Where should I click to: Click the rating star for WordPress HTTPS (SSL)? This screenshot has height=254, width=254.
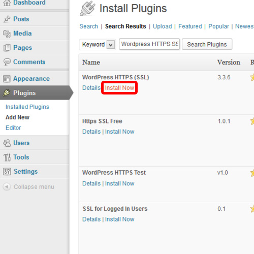pos(252,77)
